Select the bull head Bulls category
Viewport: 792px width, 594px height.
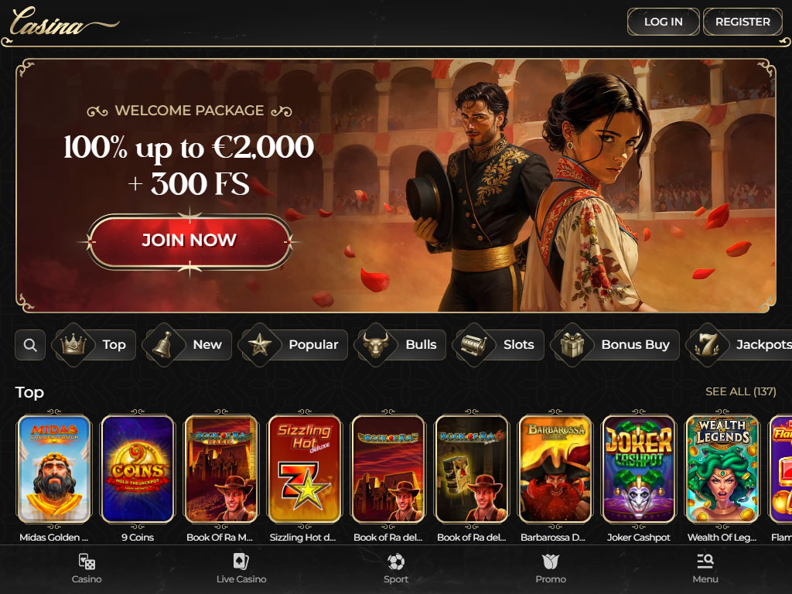click(401, 345)
